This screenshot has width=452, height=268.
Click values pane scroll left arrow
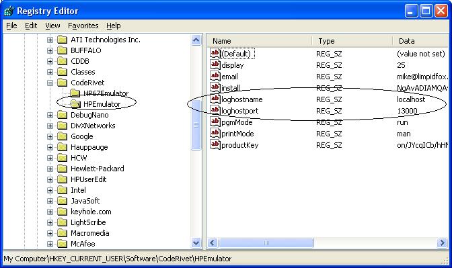click(x=213, y=243)
